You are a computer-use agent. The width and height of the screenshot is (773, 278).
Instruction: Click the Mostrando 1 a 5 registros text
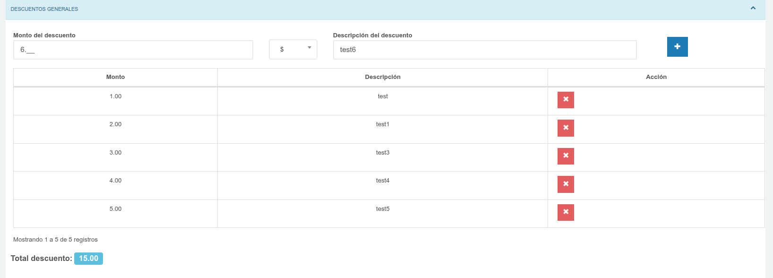pyautogui.click(x=55, y=240)
